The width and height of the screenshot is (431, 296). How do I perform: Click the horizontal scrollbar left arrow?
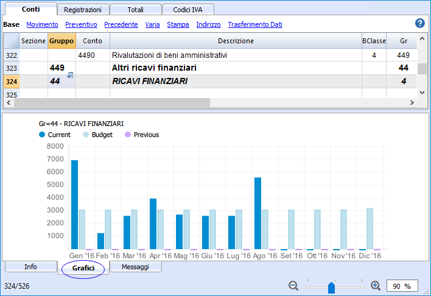tap(9, 102)
